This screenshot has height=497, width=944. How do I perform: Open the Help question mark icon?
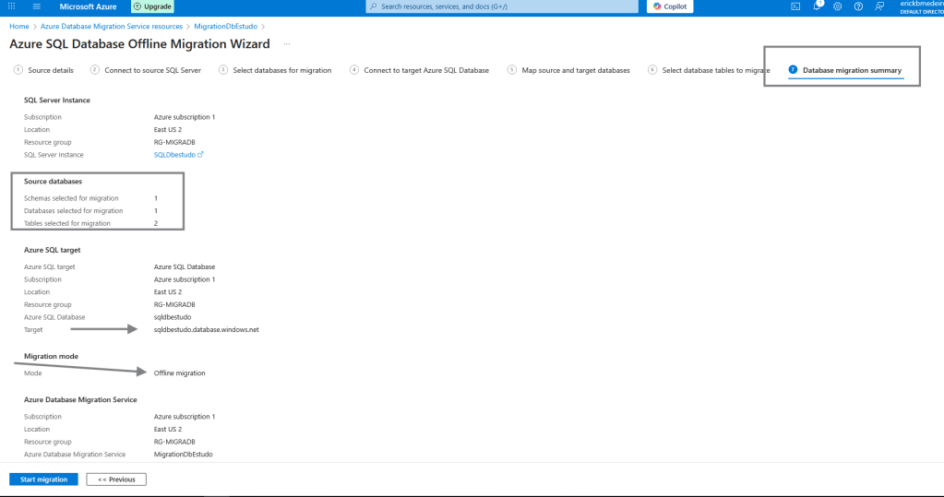[x=858, y=6]
